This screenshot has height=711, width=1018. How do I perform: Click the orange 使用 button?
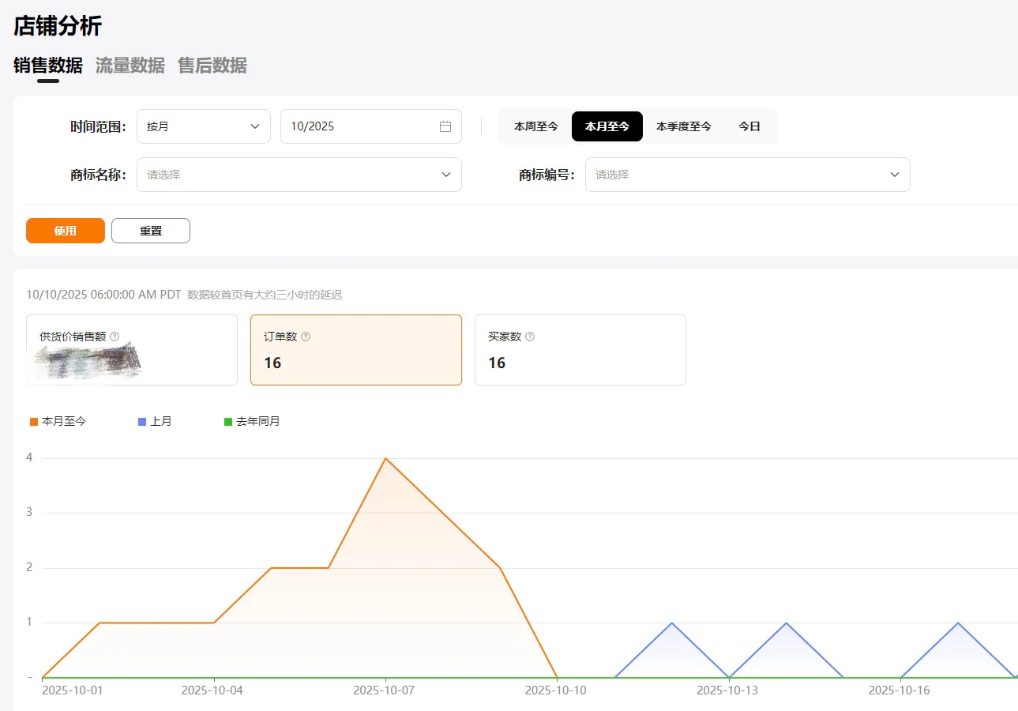tap(66, 231)
